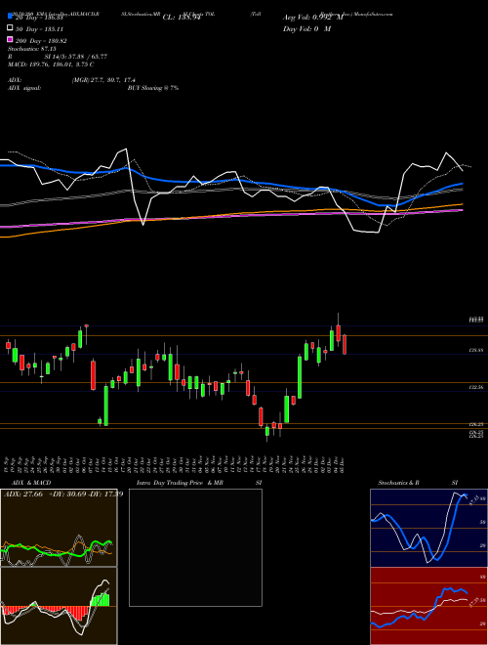Click the ADX +DY -DY readout
The width and height of the screenshot is (488, 645).
pos(63,494)
